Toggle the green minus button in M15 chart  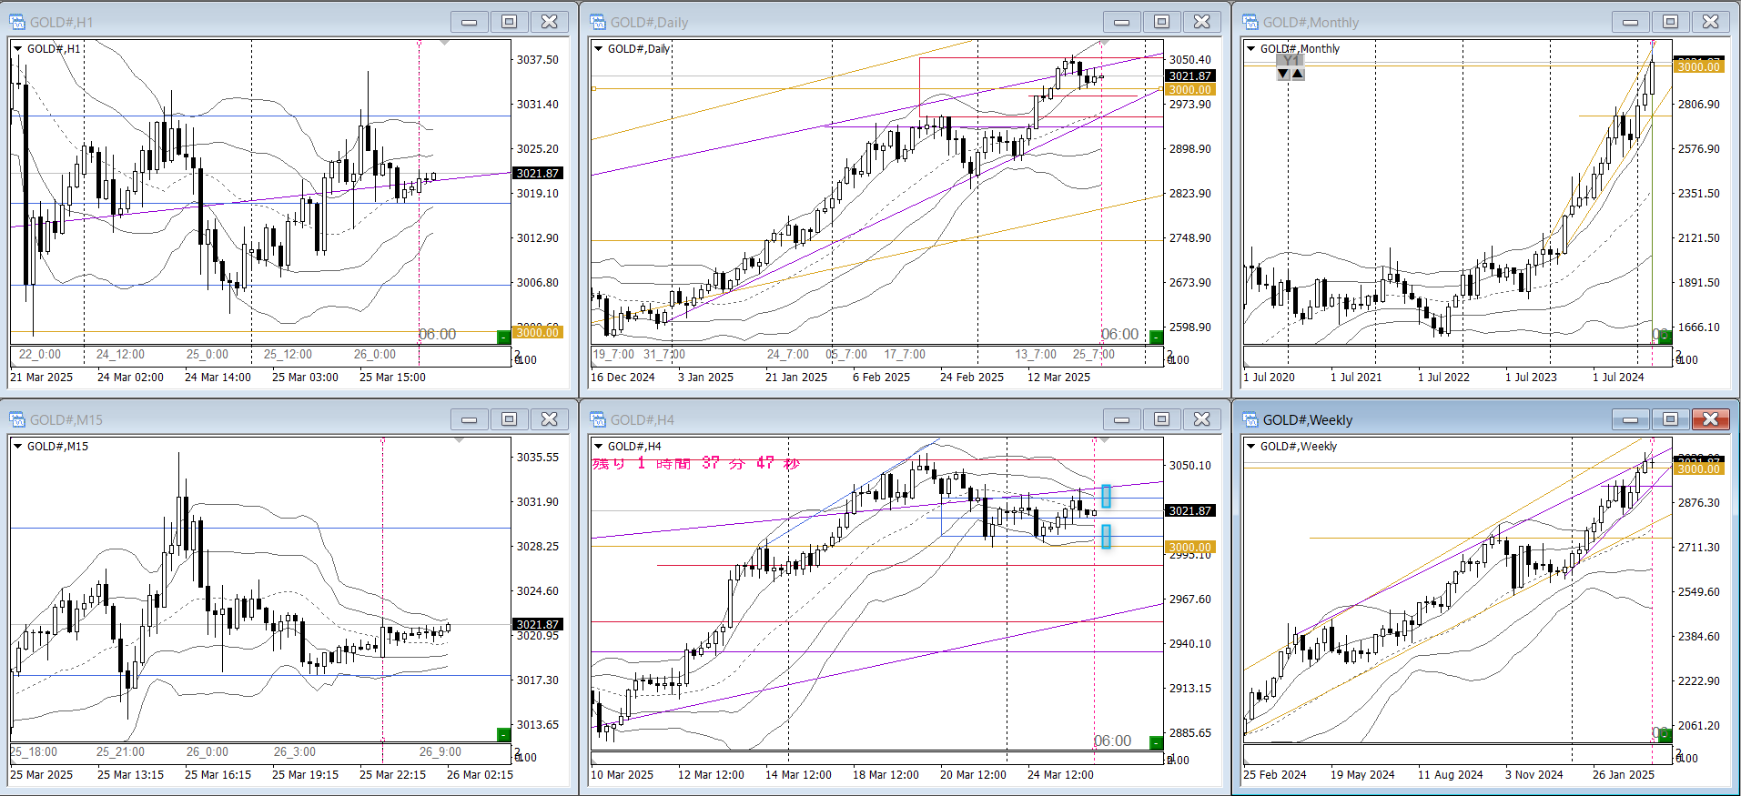tap(503, 734)
